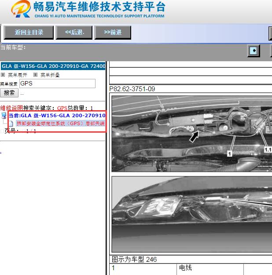
Task: Go back with the <<后退 button
Action: pos(74,33)
